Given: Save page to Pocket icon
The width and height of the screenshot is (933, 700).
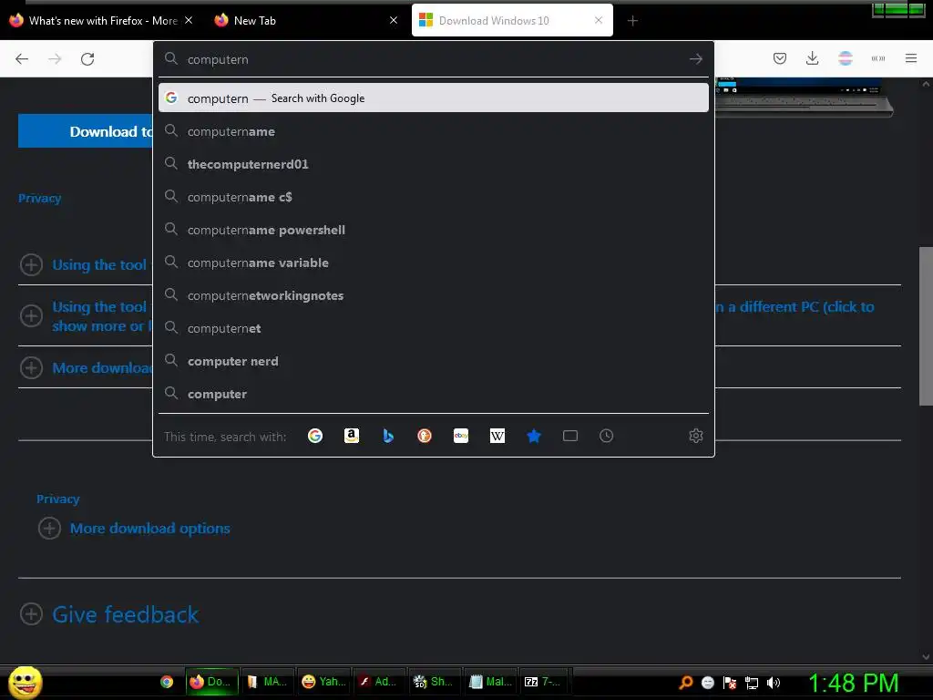Looking at the screenshot, I should click(x=780, y=58).
